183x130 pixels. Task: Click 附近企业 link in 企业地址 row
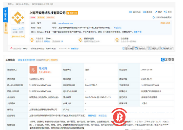coord(103,116)
